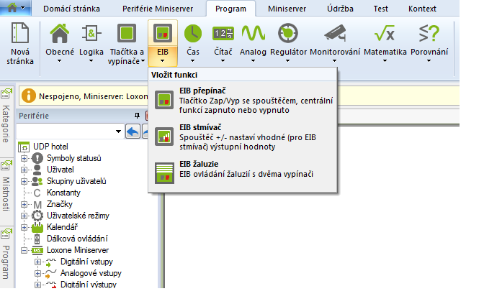Switch to Domácí stránka tab
This screenshot has height=304, width=484.
[x=71, y=9]
